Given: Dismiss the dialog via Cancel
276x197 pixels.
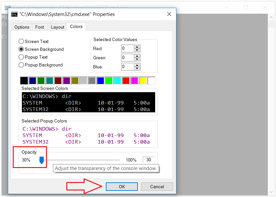Looking at the screenshot, I should tap(157, 186).
